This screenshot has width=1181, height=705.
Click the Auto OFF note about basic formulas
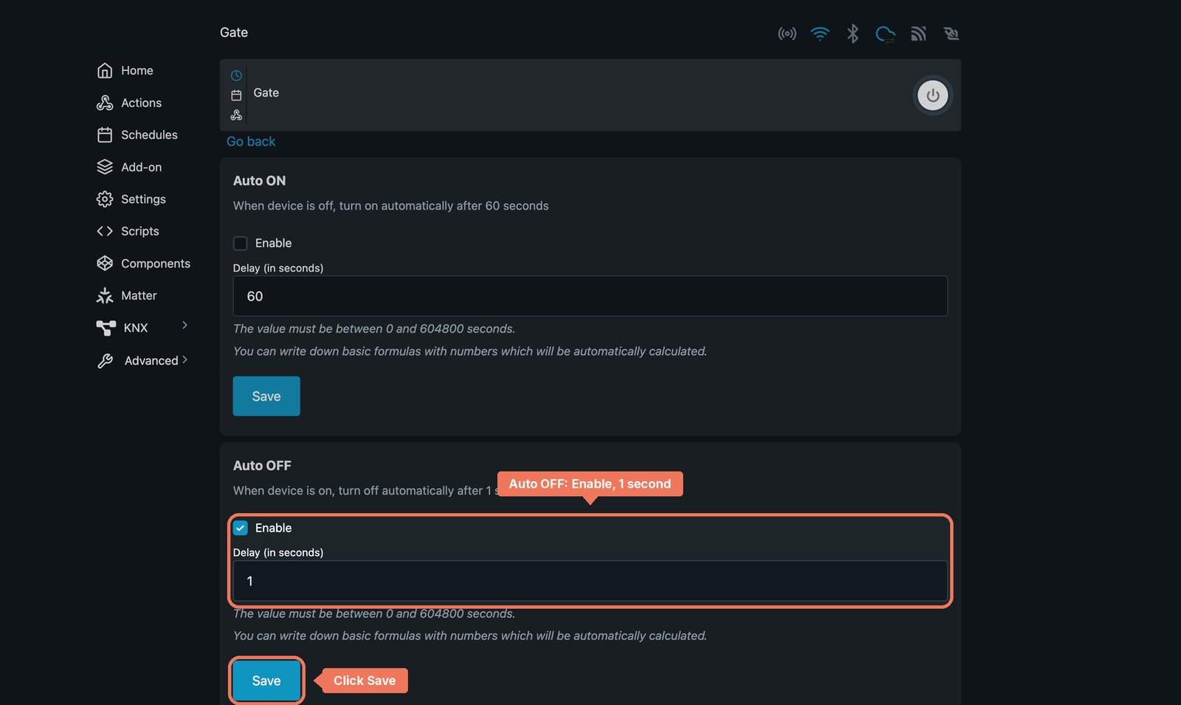[x=470, y=636]
